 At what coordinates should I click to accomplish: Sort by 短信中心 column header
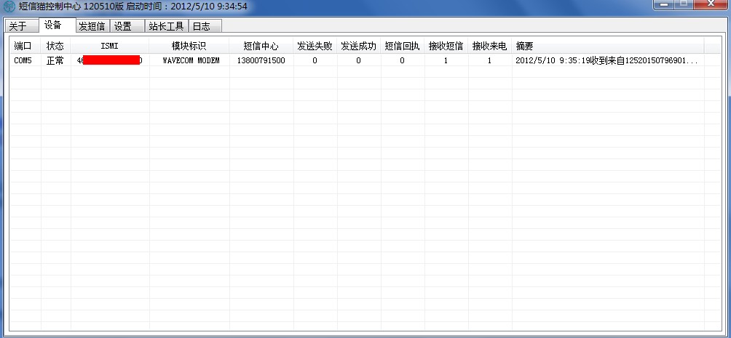(261, 46)
